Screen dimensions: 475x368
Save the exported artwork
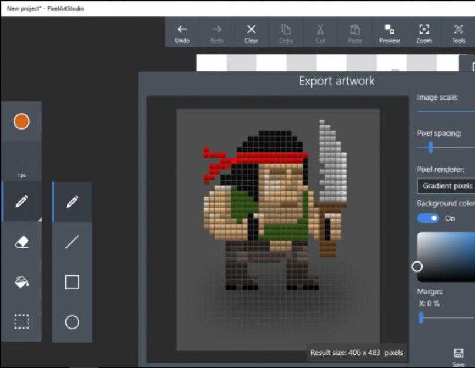[459, 357]
